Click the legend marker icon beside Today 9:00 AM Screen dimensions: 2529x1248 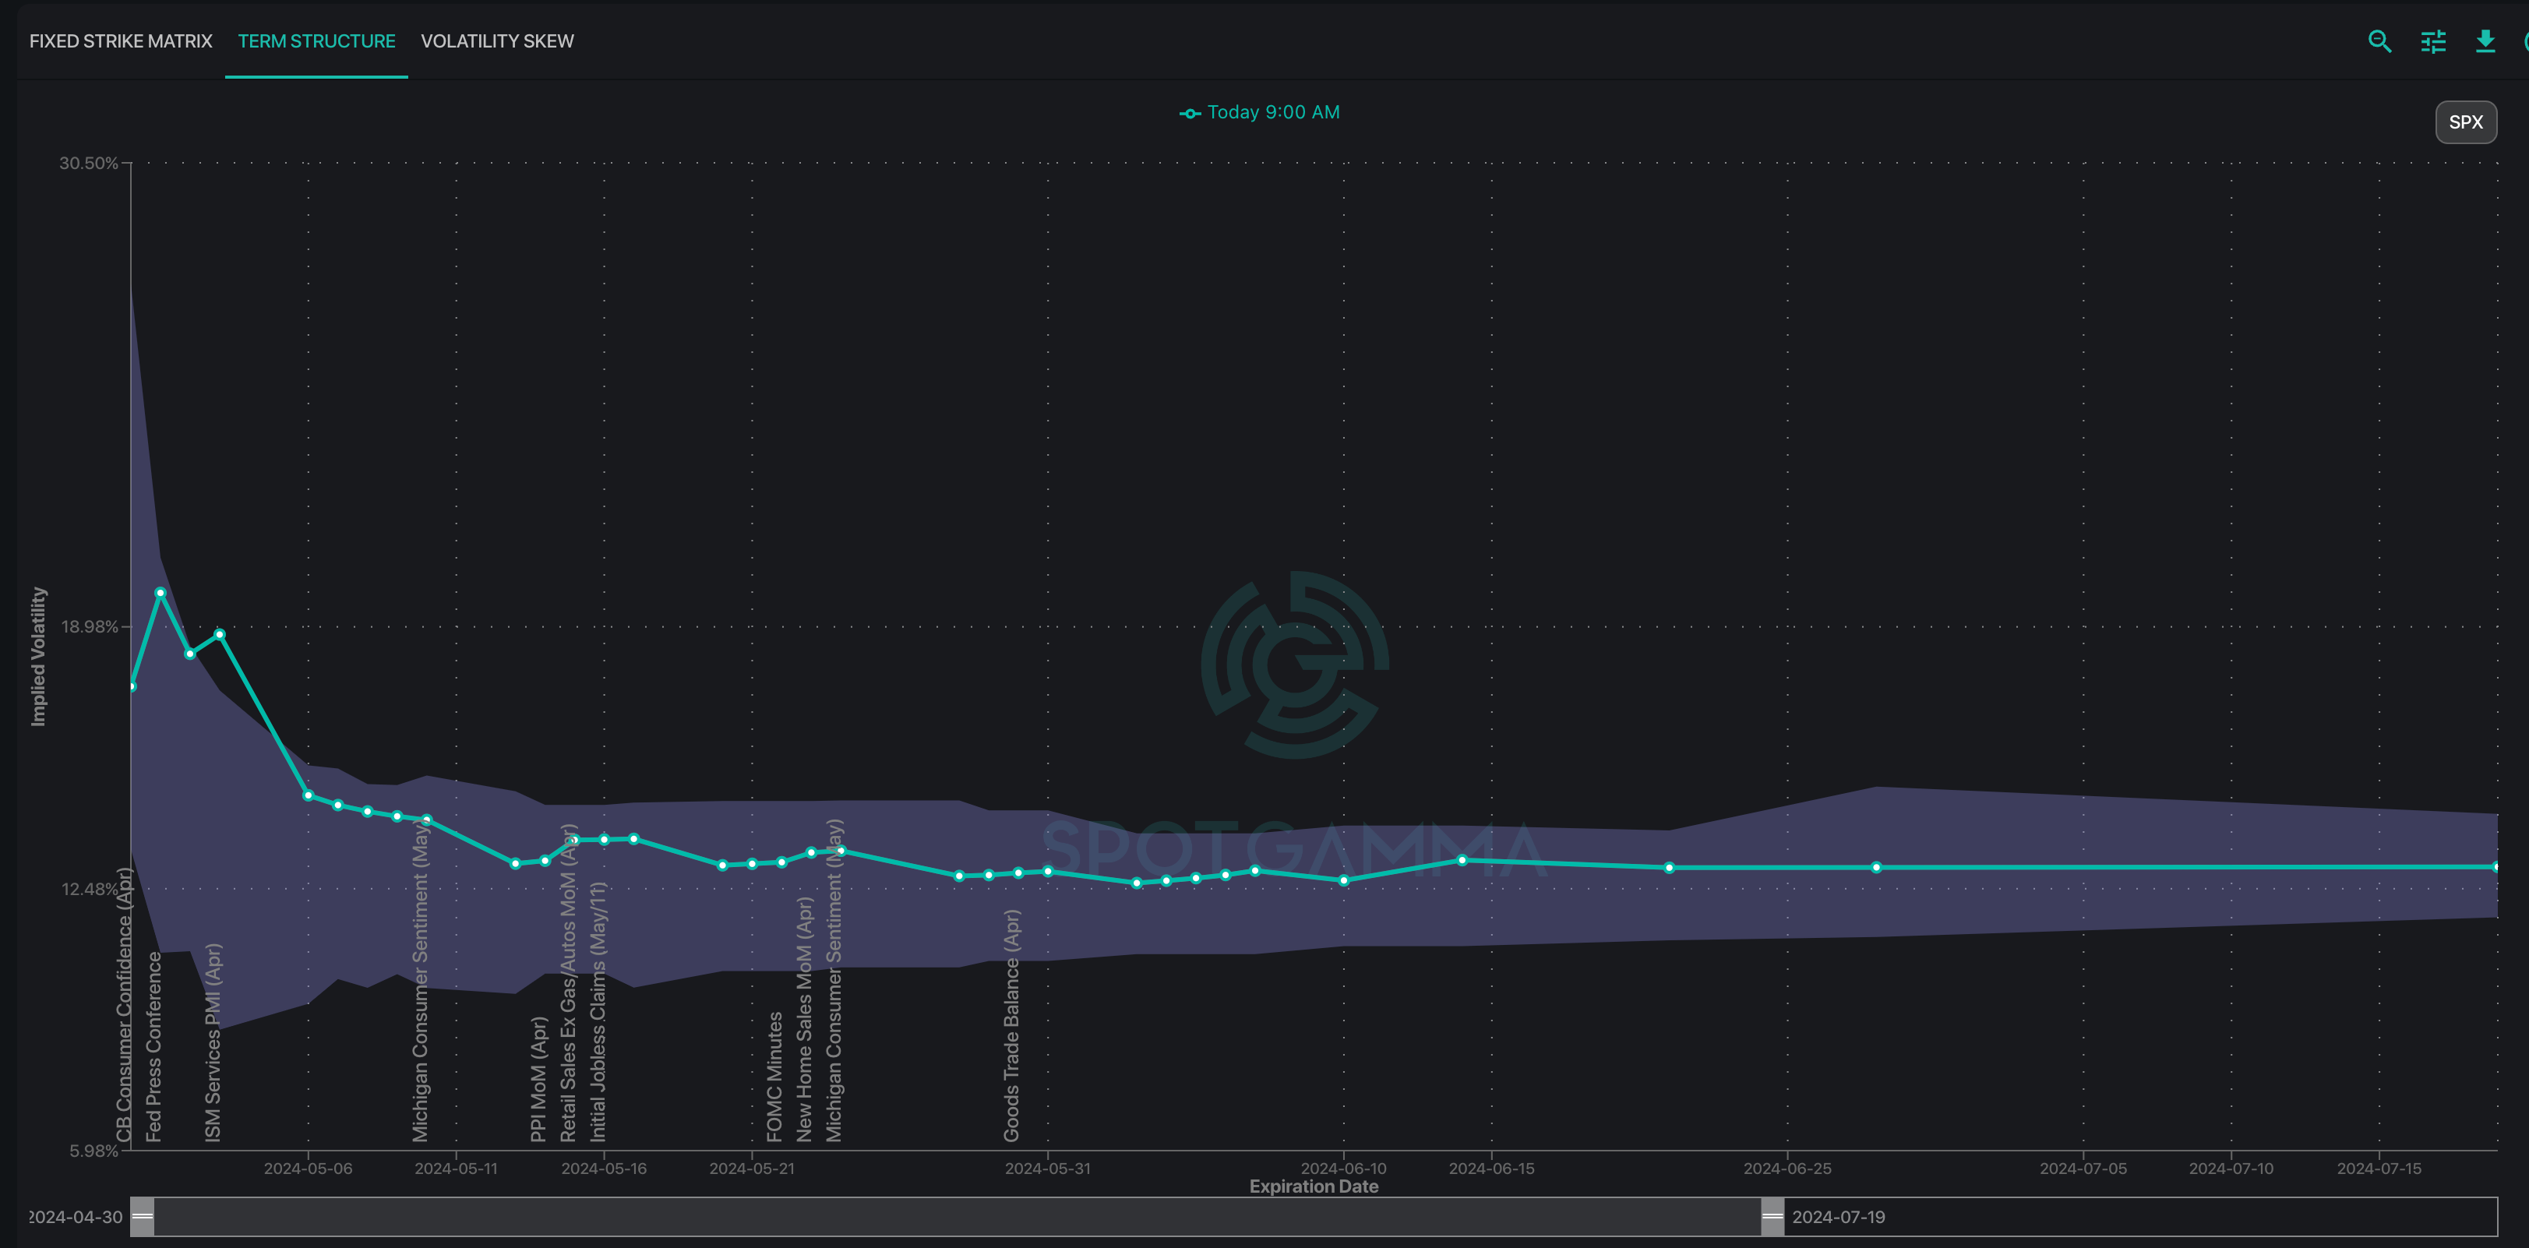(x=1189, y=114)
